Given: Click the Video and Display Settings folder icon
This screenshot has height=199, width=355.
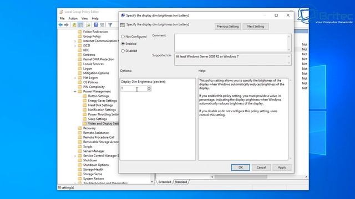Looking at the screenshot, I should pyautogui.click(x=85, y=123).
